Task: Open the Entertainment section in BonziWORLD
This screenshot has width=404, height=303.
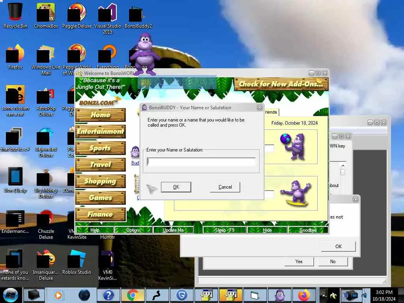Action: click(x=101, y=131)
